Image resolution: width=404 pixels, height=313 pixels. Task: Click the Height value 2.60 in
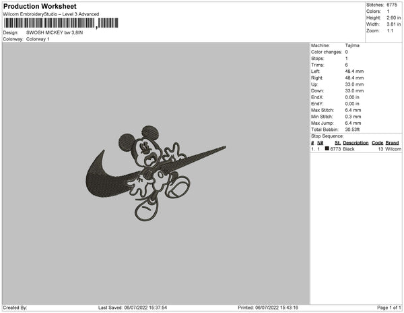tap(393, 18)
